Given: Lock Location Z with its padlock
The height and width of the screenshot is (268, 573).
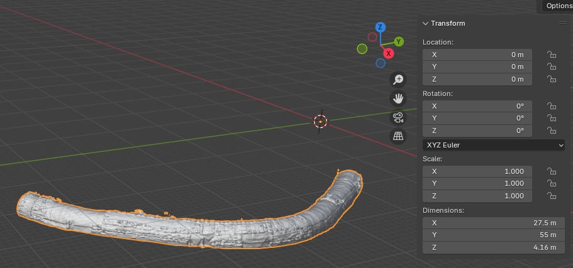Looking at the screenshot, I should click(551, 79).
